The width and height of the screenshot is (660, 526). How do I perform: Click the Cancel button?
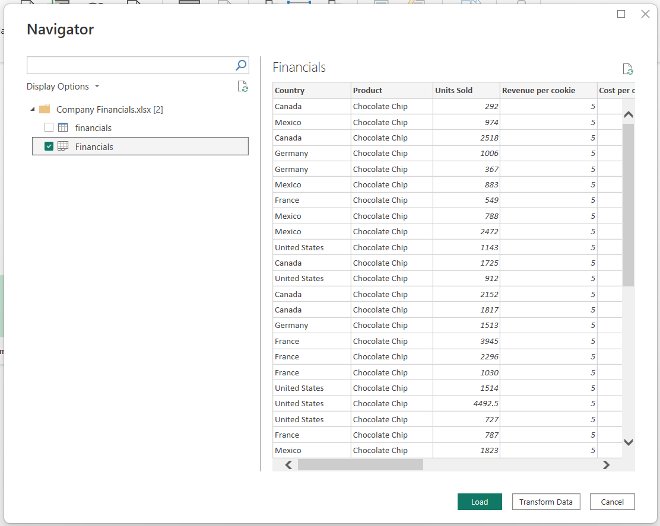(x=612, y=502)
